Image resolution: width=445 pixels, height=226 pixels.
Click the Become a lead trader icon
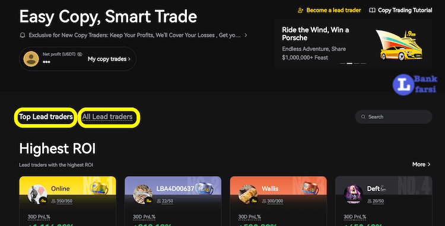pos(300,11)
